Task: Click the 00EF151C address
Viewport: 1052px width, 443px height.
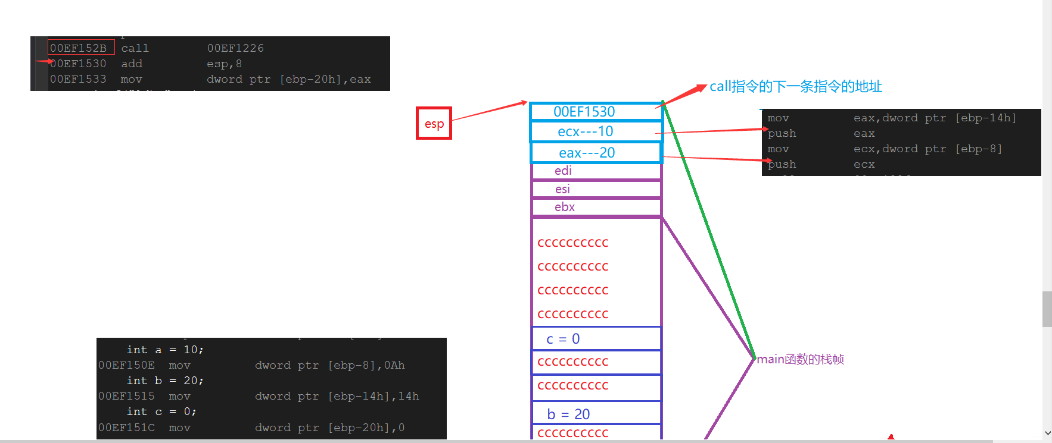Action: point(126,428)
